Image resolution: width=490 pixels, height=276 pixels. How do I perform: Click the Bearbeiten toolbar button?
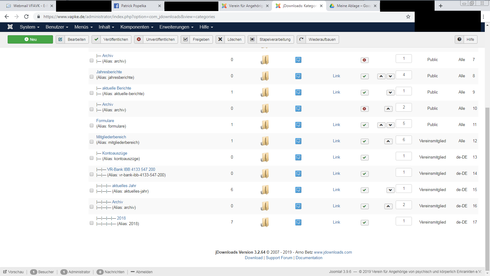pos(72,39)
